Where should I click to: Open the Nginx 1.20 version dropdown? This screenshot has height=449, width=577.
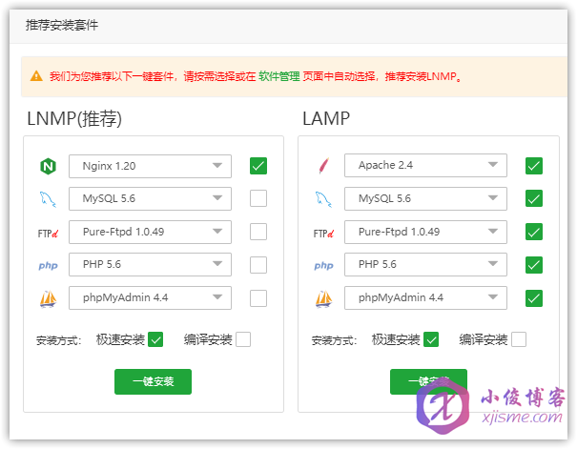click(150, 166)
